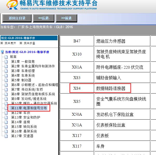Click the document icon beside 前言
This screenshot has height=155, width=156.
pyautogui.click(x=6, y=57)
